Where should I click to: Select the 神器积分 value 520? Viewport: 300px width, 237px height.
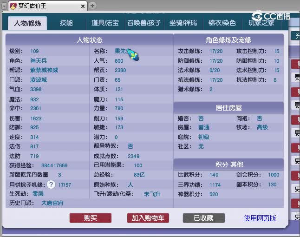tap(214, 194)
